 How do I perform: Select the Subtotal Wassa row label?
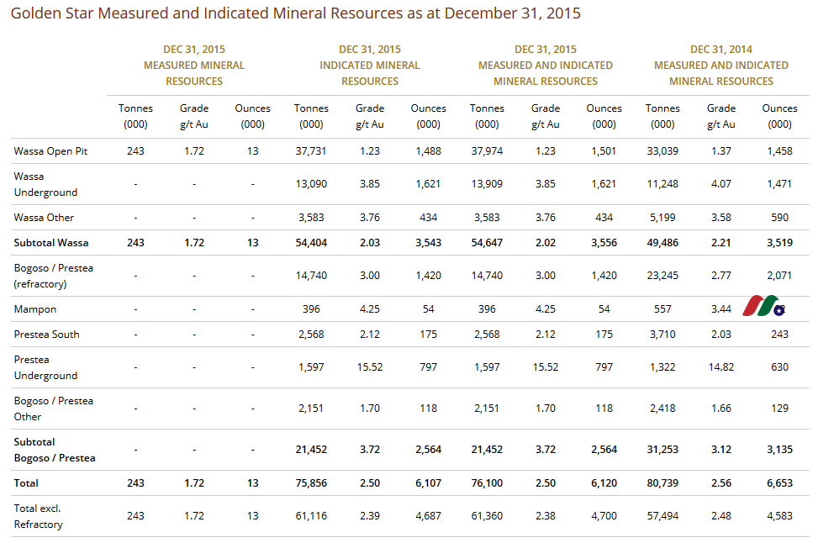click(x=51, y=243)
